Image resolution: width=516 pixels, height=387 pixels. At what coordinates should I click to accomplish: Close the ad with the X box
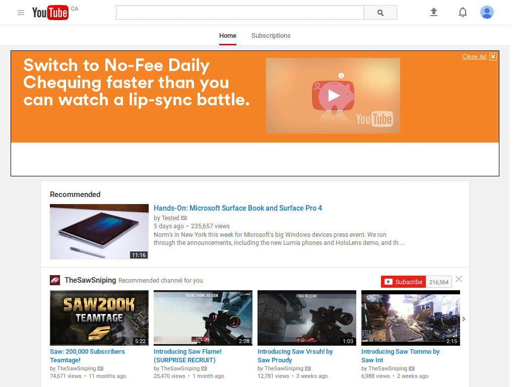493,56
